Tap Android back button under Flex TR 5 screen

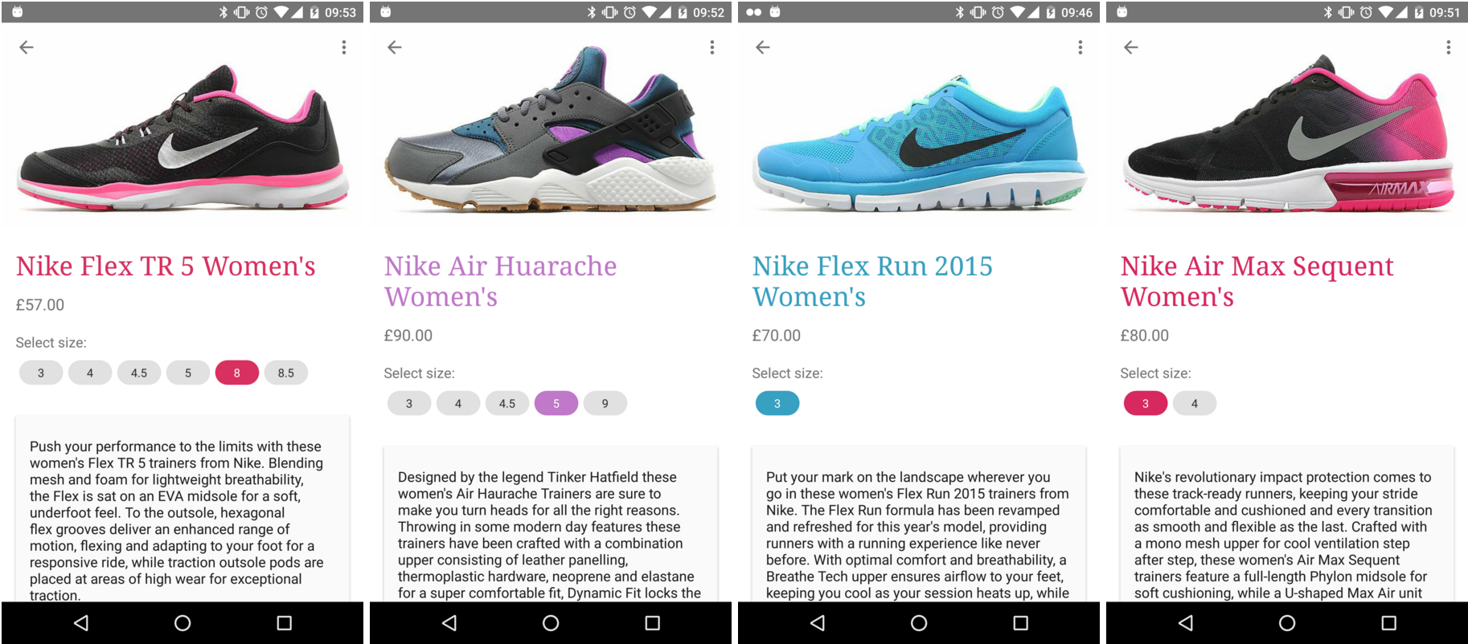[x=81, y=623]
